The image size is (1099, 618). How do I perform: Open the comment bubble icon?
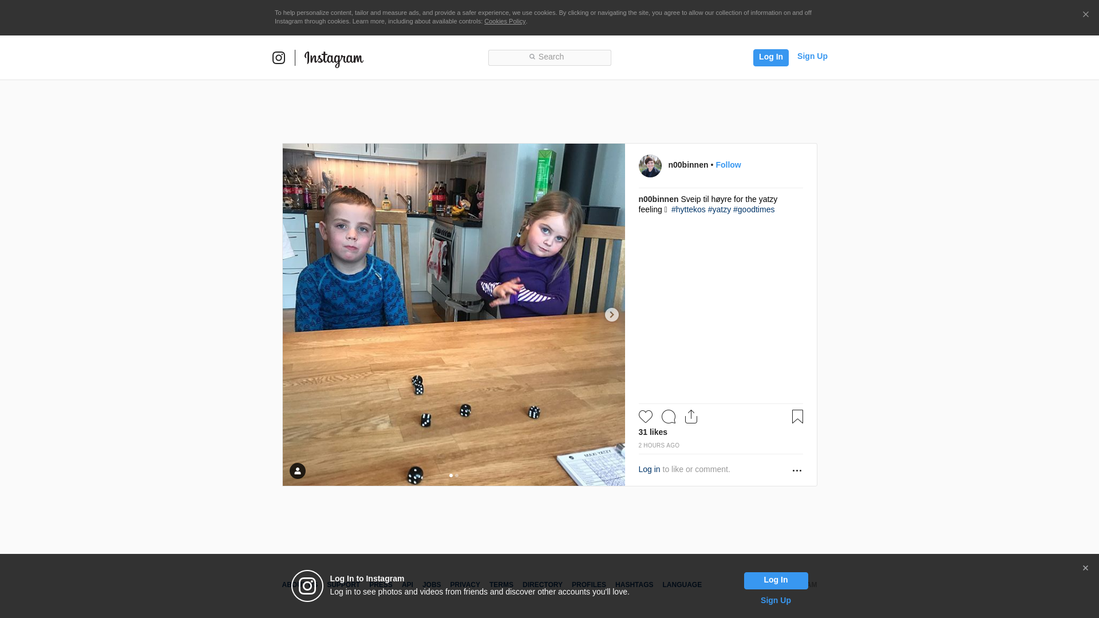coord(668,417)
